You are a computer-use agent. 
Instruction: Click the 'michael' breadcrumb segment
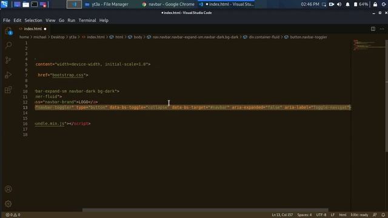[x=40, y=37]
